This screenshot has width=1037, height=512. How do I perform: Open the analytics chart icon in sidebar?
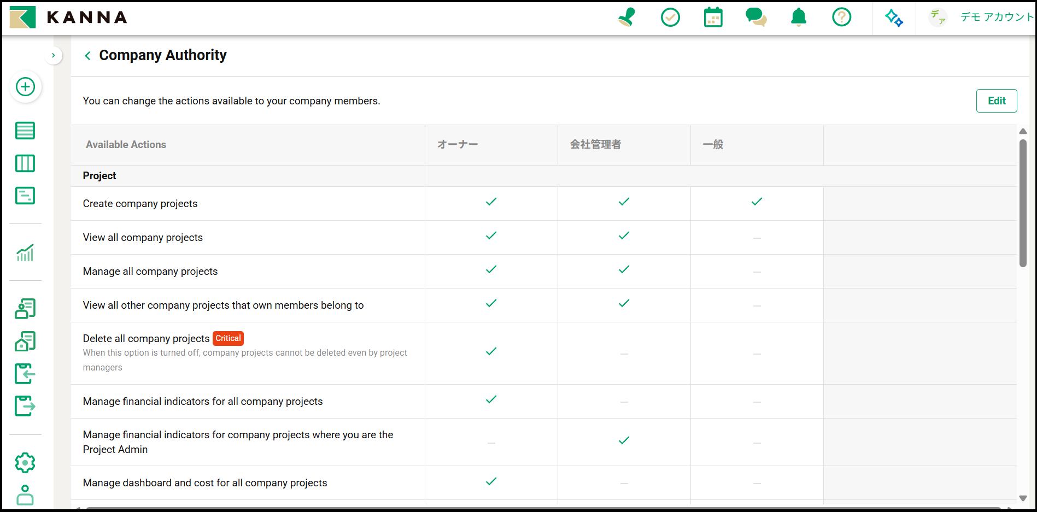point(25,253)
